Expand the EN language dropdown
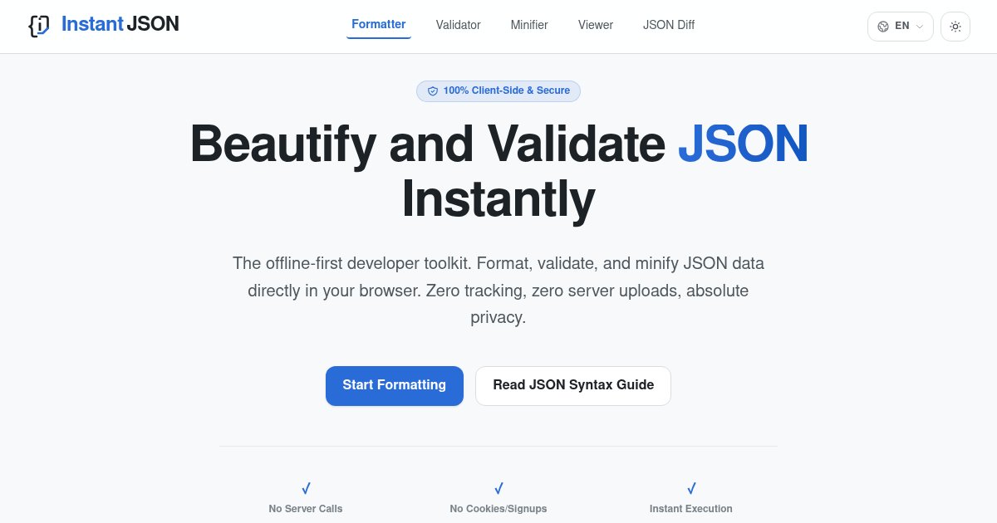Screen dimensions: 997x523 pos(901,27)
